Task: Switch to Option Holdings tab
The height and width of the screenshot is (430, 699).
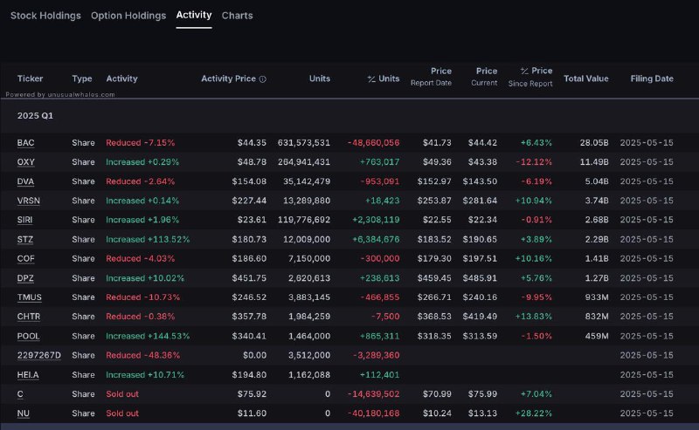Action: 128,16
